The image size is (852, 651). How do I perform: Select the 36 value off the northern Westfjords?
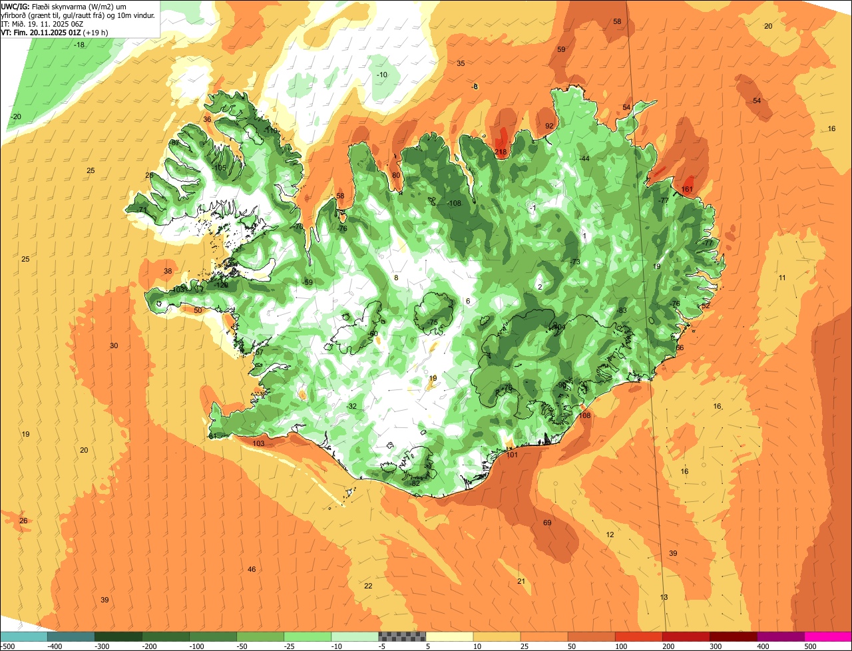207,120
